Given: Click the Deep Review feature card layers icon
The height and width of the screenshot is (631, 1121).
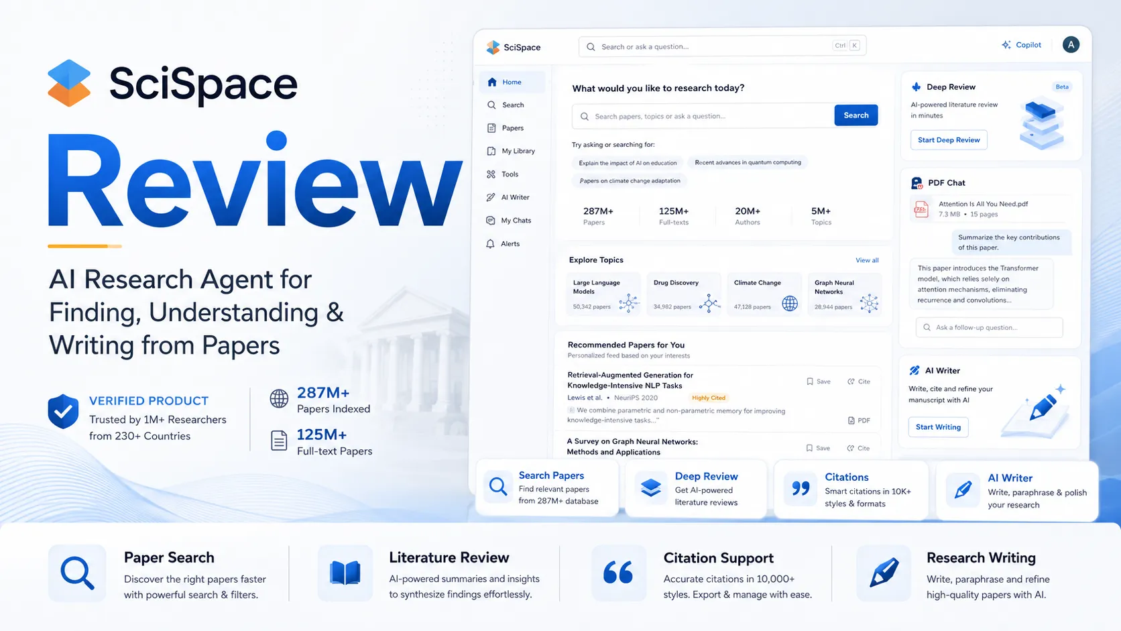Looking at the screenshot, I should tap(650, 487).
